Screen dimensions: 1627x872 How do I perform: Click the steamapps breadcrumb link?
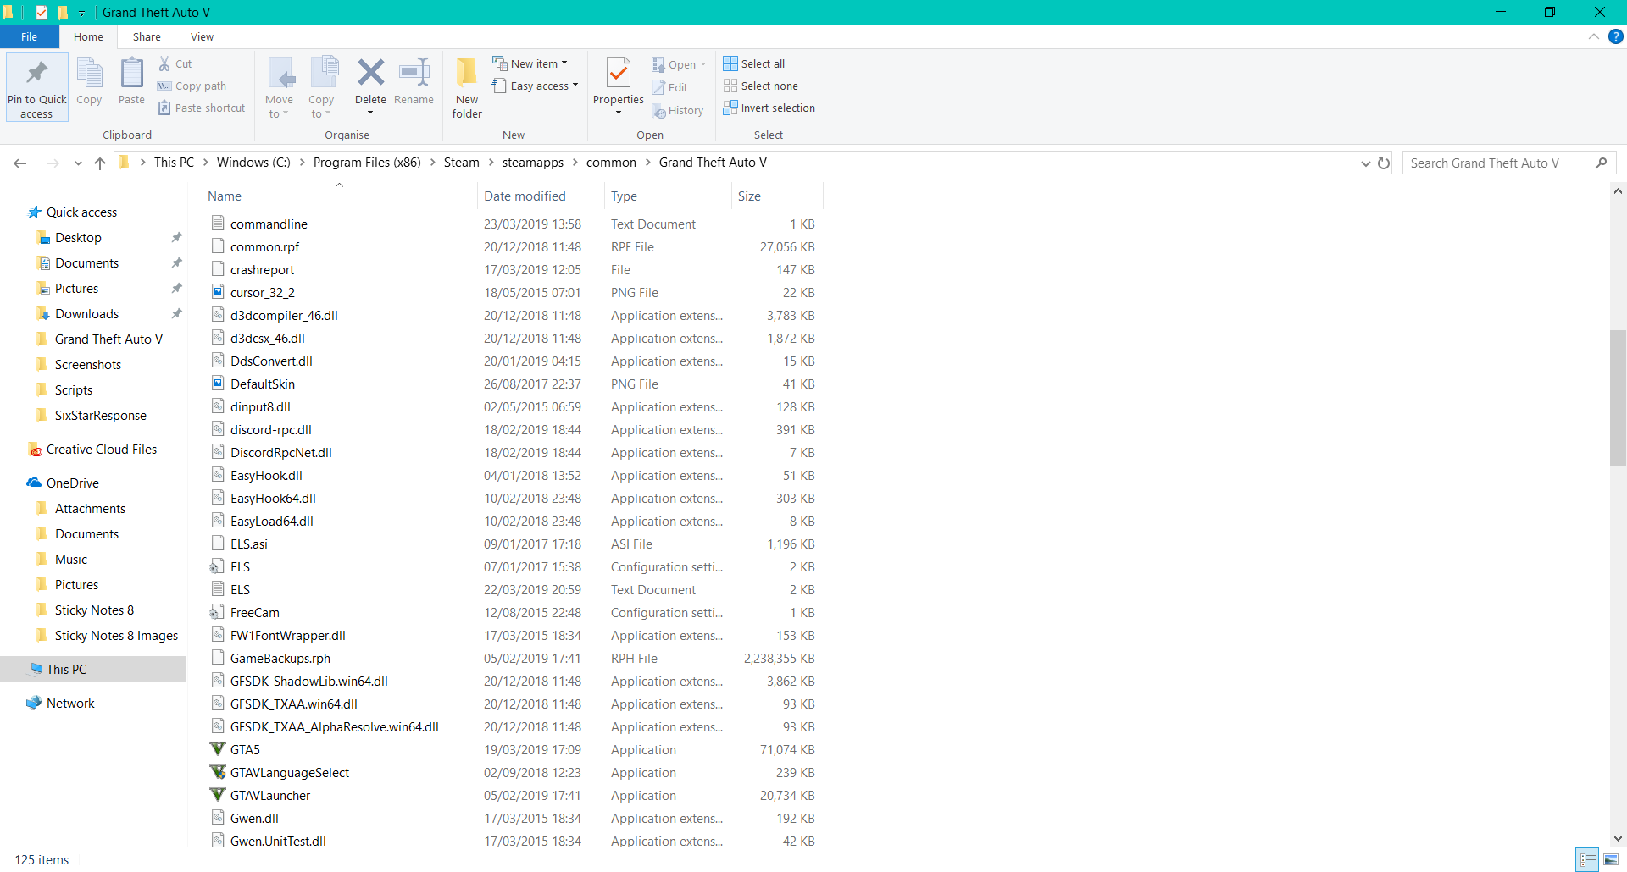click(x=532, y=163)
